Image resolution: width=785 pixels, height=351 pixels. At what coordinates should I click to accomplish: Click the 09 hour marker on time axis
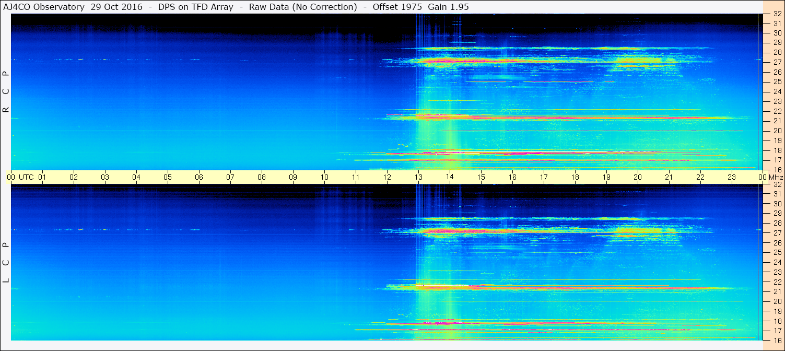pos(293,177)
